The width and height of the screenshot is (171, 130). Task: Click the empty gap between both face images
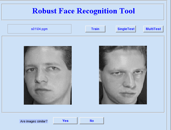pyautogui.click(x=85, y=75)
